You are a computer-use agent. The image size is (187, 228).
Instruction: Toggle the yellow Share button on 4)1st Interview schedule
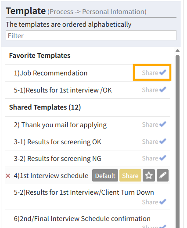130,175
